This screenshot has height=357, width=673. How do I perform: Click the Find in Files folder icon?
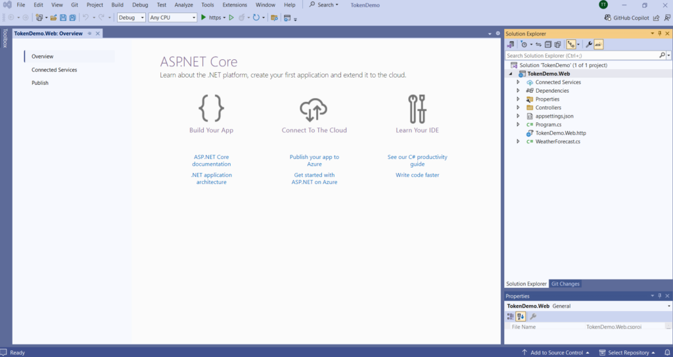coord(274,18)
